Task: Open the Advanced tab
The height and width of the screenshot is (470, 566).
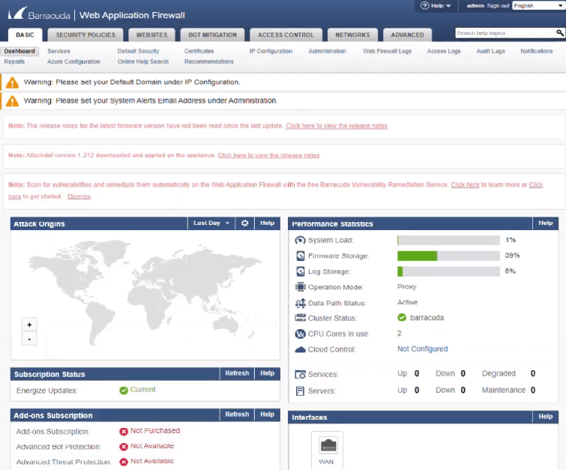Action: tap(408, 35)
